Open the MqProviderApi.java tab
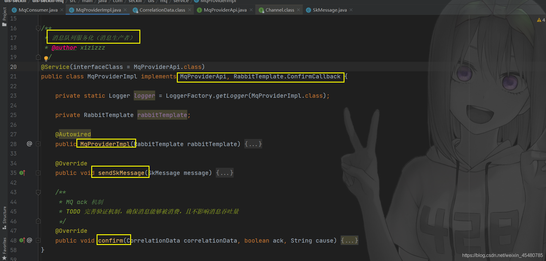This screenshot has width=546, height=261. (x=225, y=10)
